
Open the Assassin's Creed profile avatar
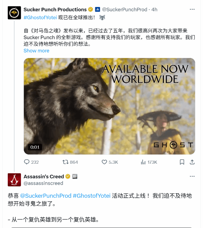[x=14, y=180]
